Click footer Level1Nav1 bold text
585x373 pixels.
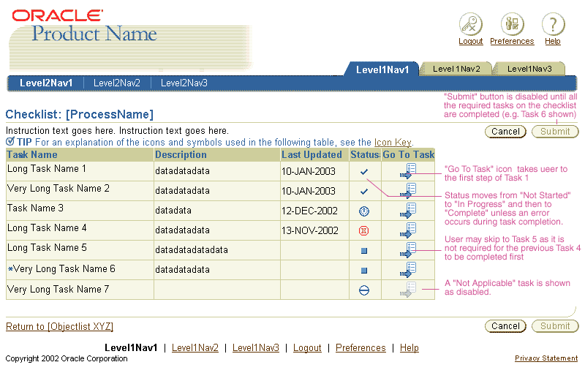click(131, 347)
